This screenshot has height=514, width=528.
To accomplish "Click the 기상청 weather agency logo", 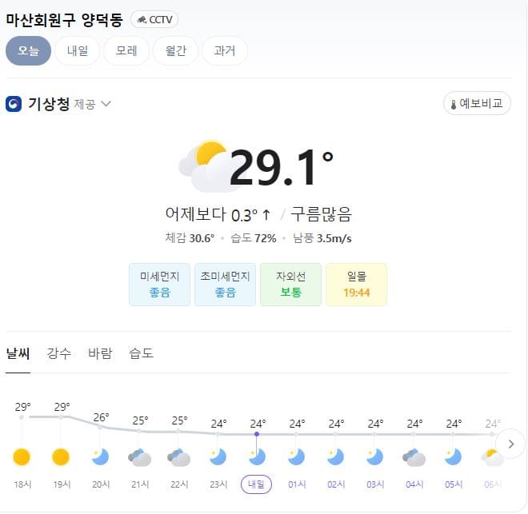I will point(14,104).
